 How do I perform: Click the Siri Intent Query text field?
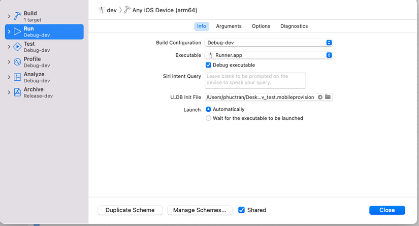tap(255, 80)
